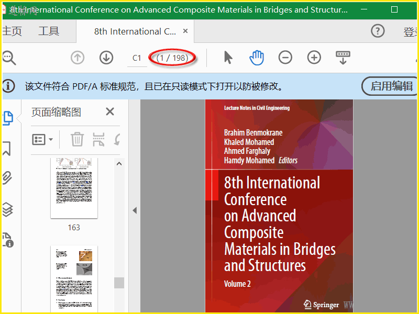Go to next page arrow

[106, 58]
